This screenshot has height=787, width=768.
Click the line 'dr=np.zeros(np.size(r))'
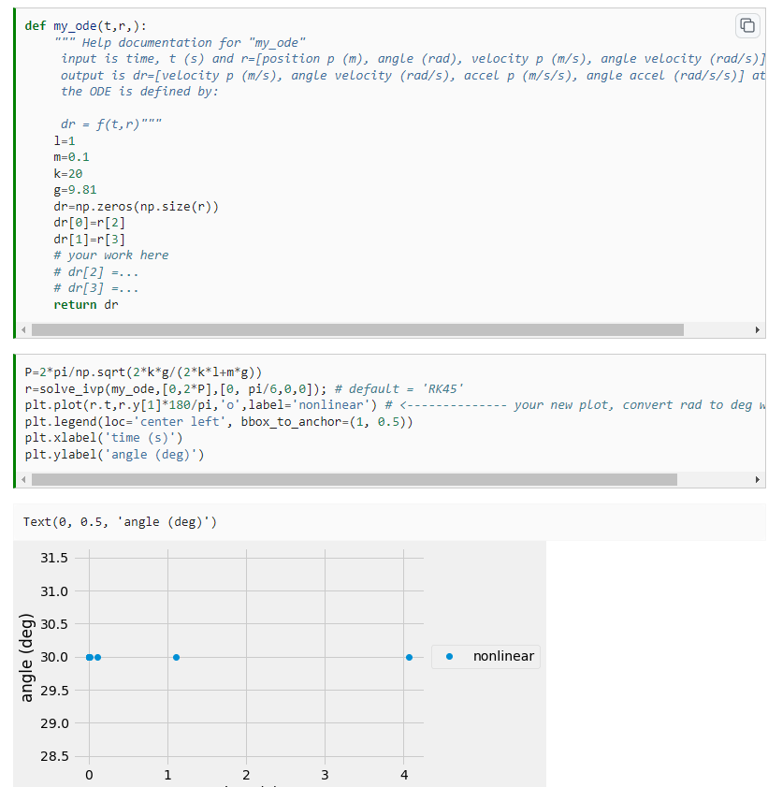click(136, 207)
